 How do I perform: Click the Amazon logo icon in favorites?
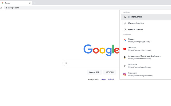125,57
